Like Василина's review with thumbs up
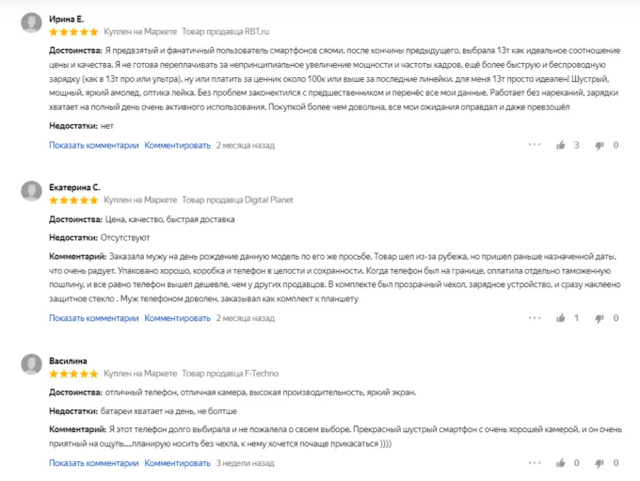Screen dimensions: 640x481 [561, 463]
